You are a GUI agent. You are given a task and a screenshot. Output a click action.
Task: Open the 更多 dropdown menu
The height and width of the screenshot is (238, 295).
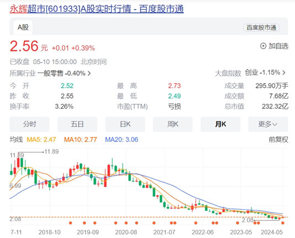click(x=268, y=124)
